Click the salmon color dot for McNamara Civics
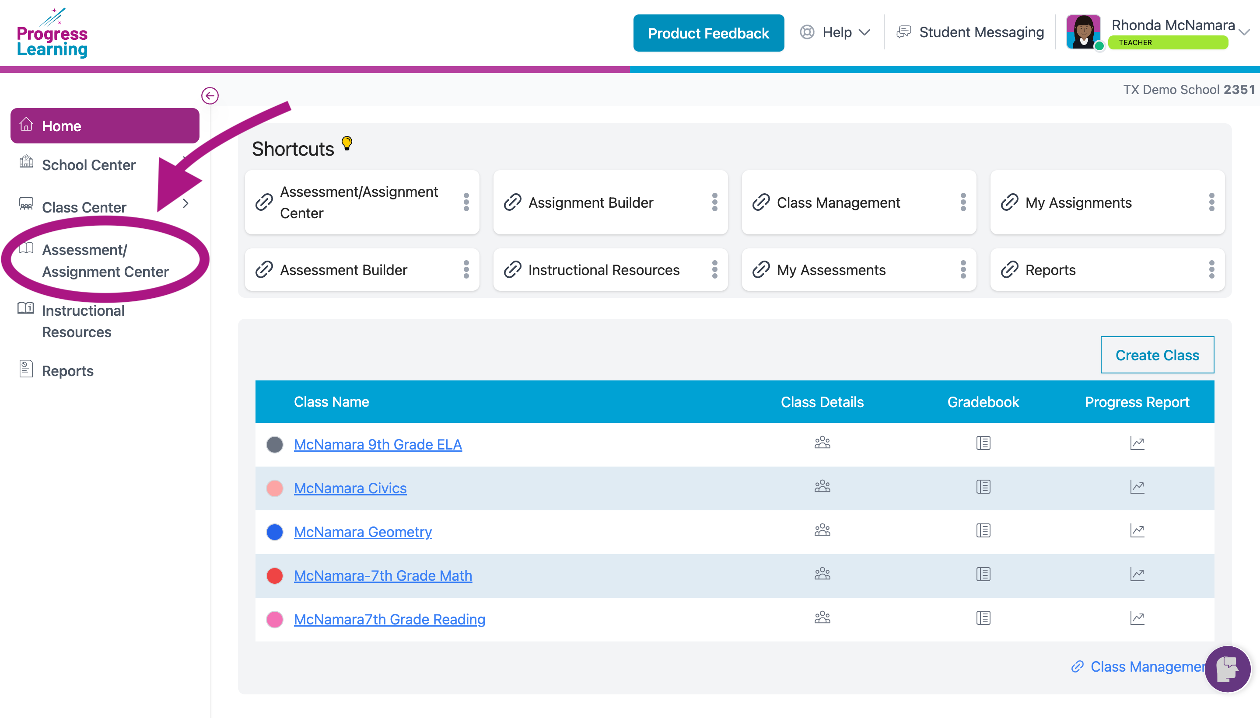Image resolution: width=1260 pixels, height=718 pixels. click(275, 488)
